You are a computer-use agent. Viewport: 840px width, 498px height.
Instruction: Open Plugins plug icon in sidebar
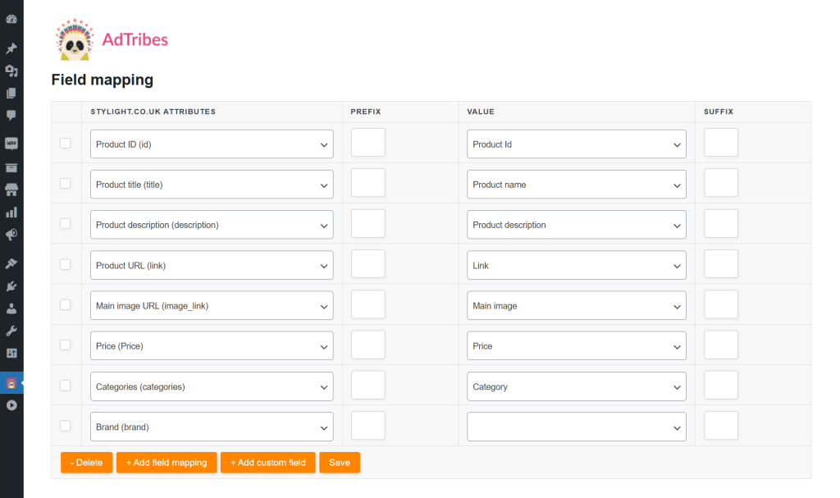tap(11, 286)
